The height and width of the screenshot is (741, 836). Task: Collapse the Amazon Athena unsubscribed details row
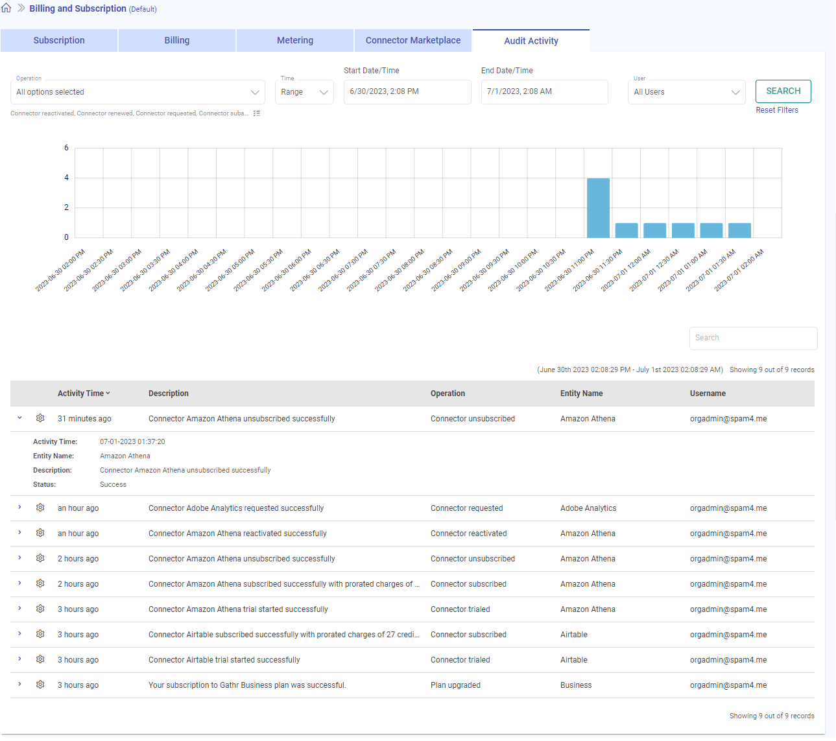pyautogui.click(x=19, y=418)
